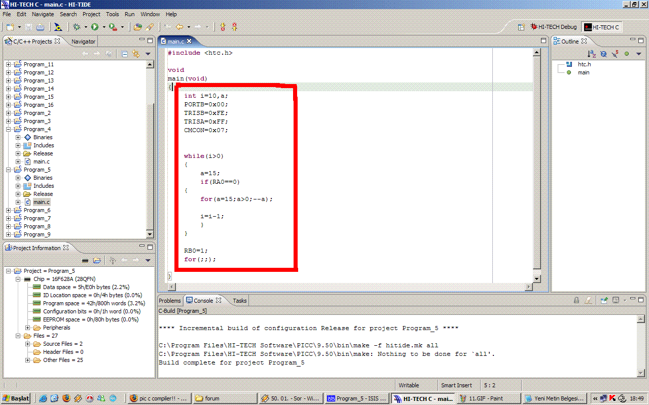Screen dimensions: 649x405
Task: Click the Open Perspective icon
Action: pos(521,27)
